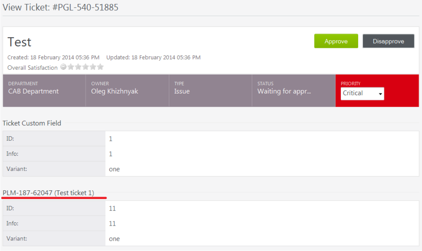Rate one star for overall satisfaction
The height and width of the screenshot is (251, 422).
tap(71, 67)
